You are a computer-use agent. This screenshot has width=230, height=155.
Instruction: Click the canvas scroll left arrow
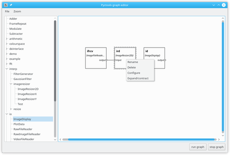point(60,140)
